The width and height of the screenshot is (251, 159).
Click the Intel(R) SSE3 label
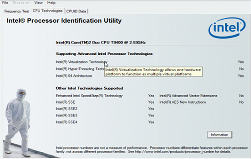[67, 115]
